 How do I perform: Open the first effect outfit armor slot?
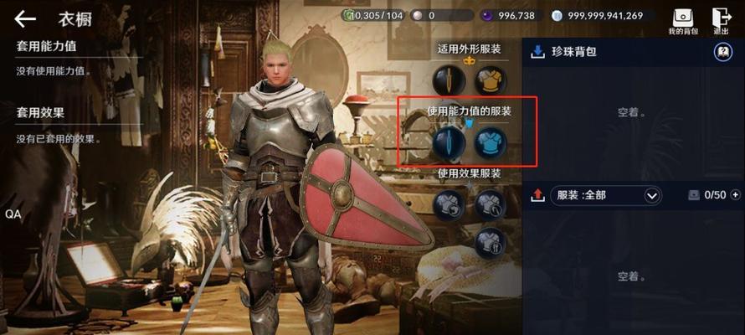point(449,205)
